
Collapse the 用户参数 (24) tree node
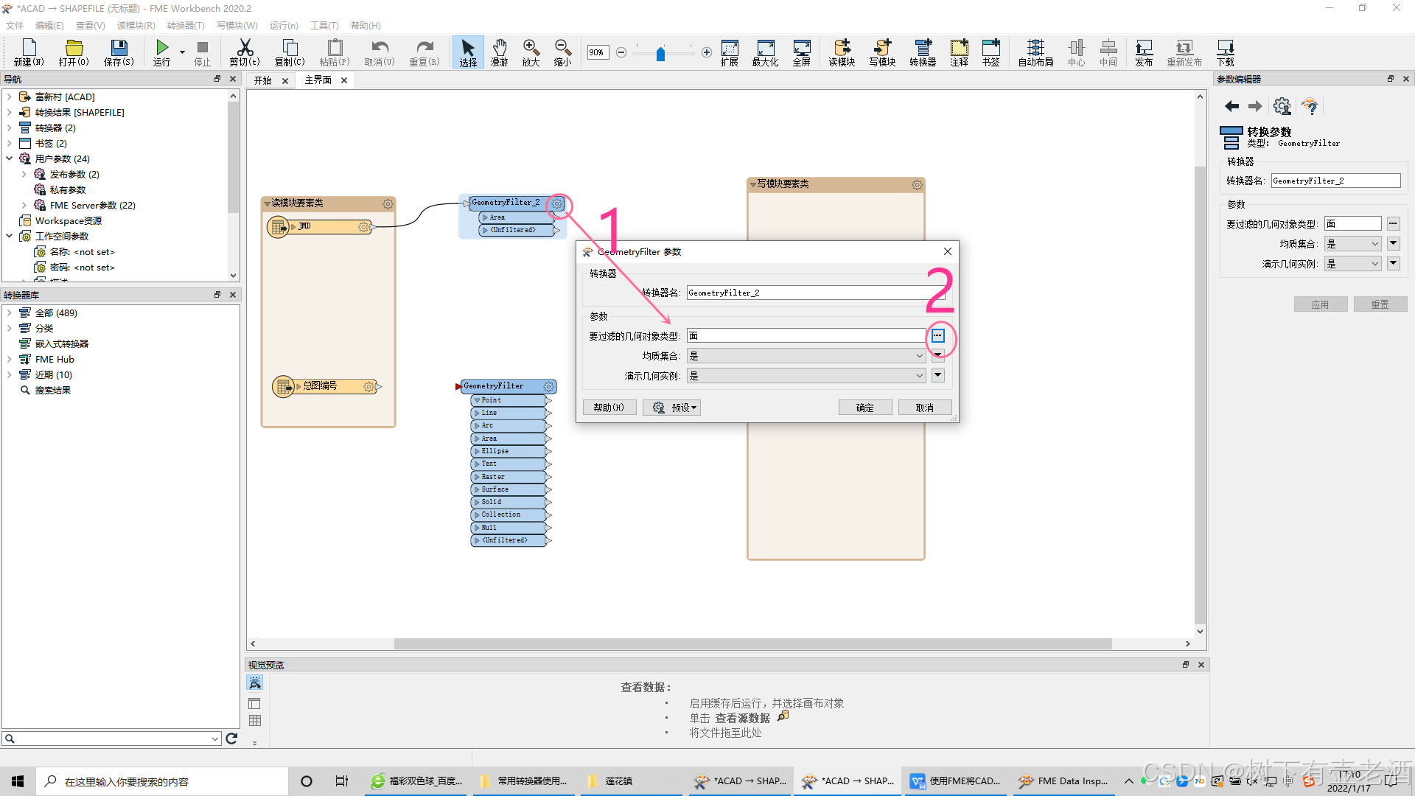pos(10,158)
